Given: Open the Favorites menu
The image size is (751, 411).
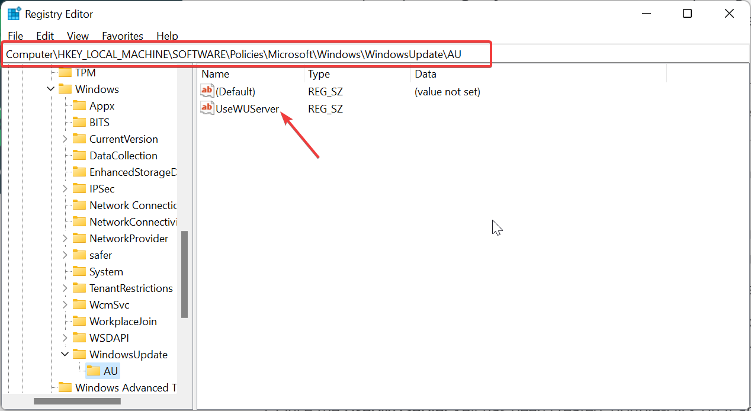Looking at the screenshot, I should point(123,36).
